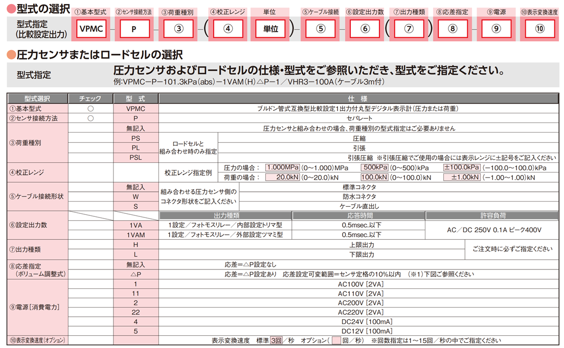Click the AC220V [2VA] specification
This screenshot has width=564, height=348.
point(360,312)
